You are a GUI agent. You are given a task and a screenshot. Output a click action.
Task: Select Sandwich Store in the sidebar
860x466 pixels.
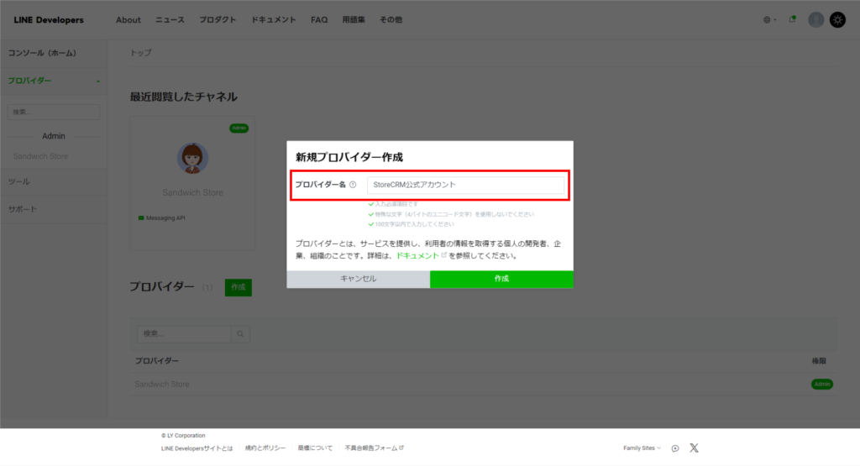(x=40, y=156)
